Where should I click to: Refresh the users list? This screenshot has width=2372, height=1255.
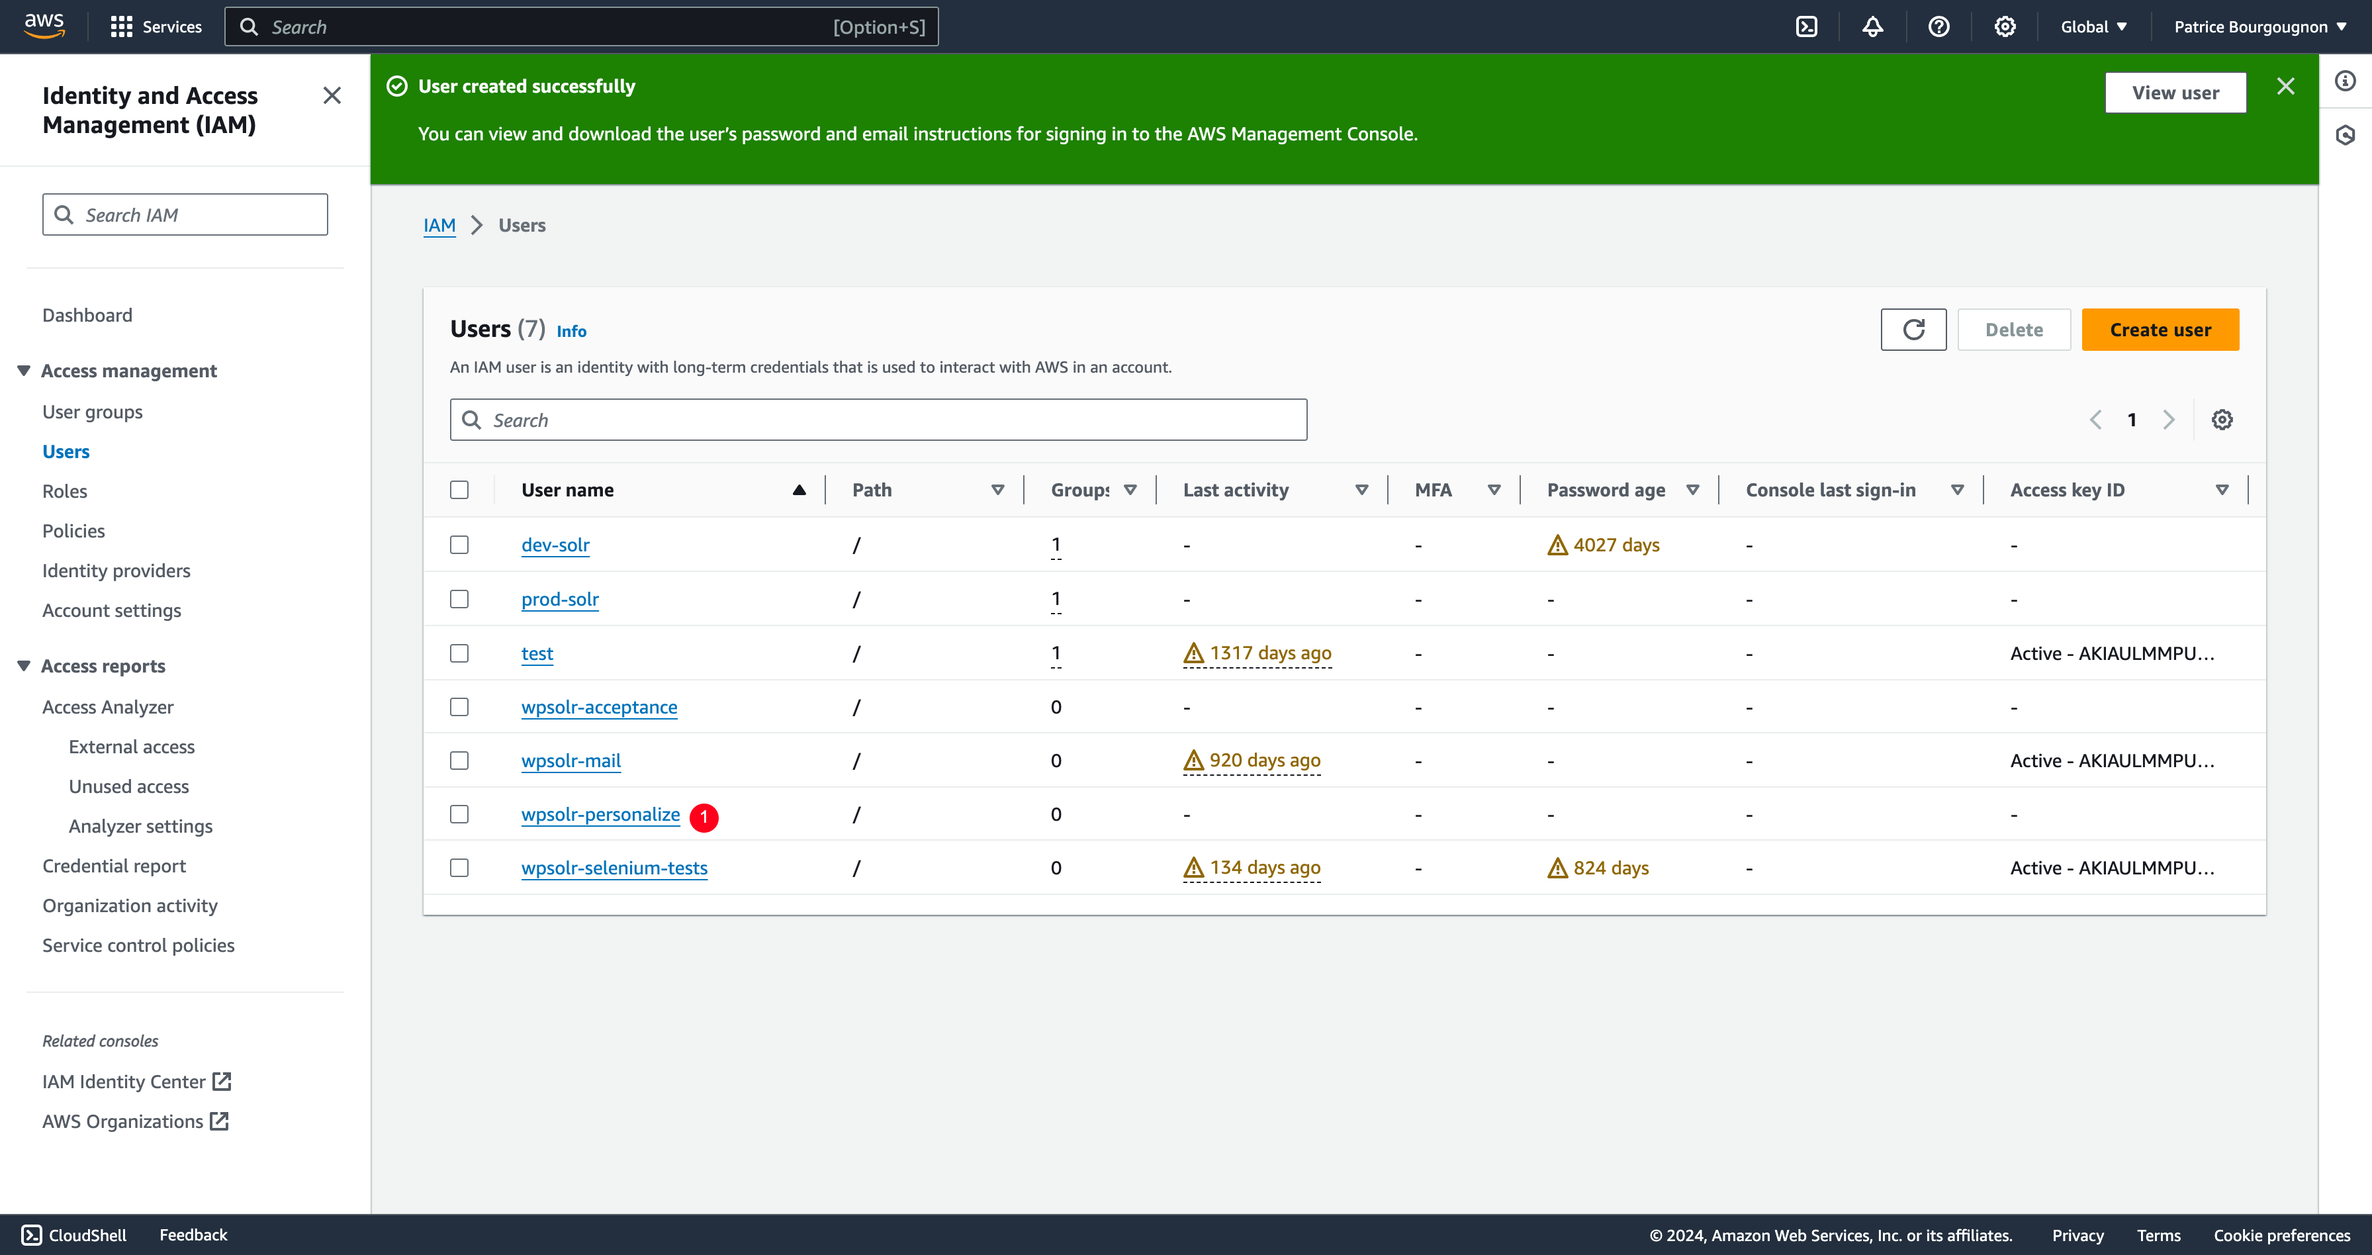[x=1913, y=330]
